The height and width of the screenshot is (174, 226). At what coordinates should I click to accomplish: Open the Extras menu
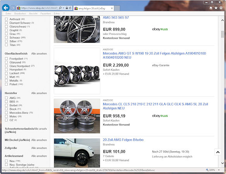pyautogui.click(x=57, y=14)
